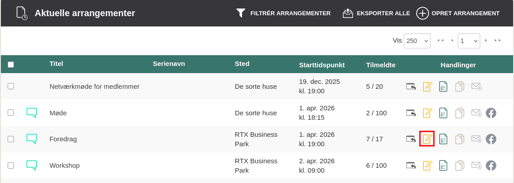Go to the next page with the single arrow
This screenshot has width=514, height=183.
pyautogui.click(x=486, y=40)
